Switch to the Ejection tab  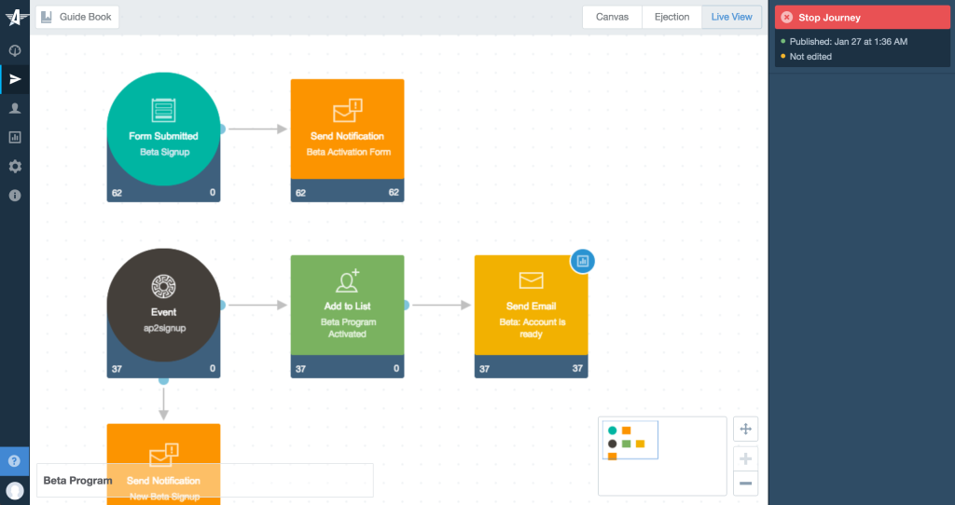point(671,17)
